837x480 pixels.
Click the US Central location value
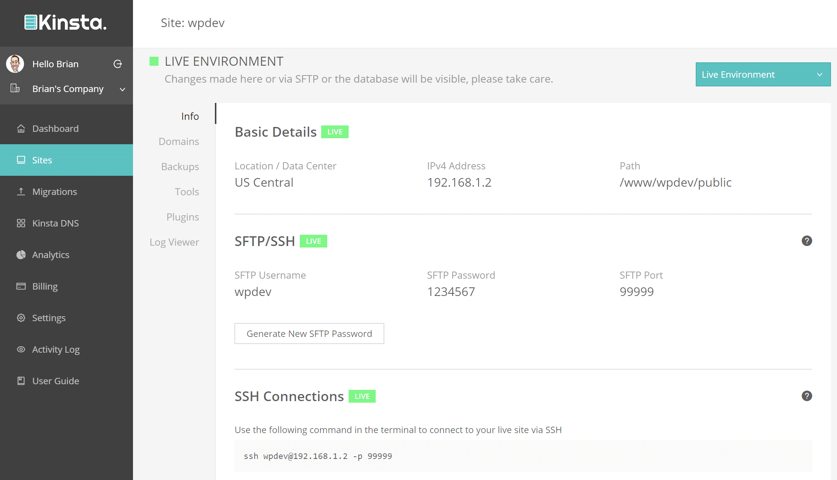coord(264,182)
